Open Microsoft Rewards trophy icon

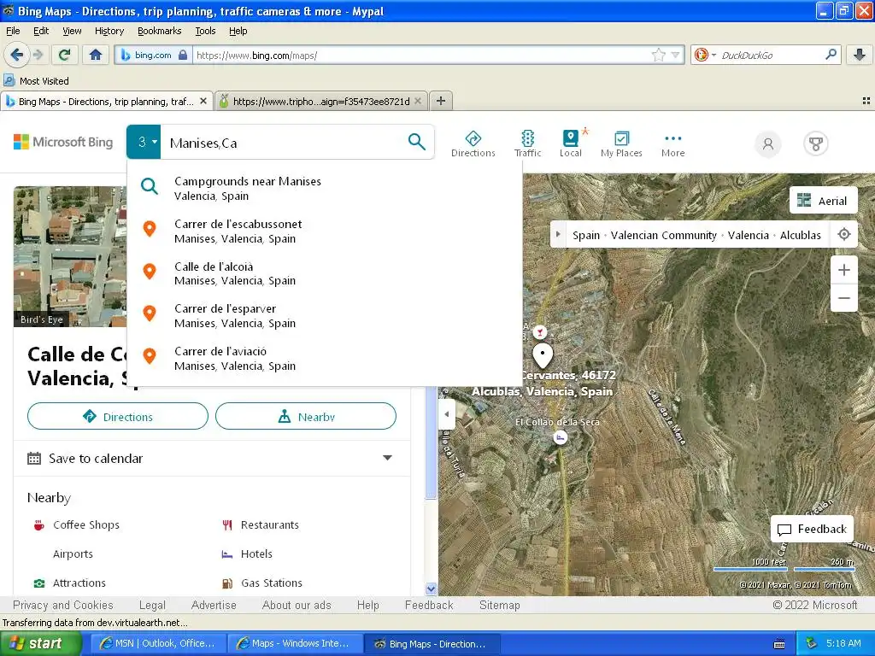point(816,143)
